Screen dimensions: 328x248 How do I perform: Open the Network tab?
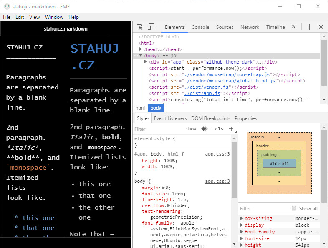point(250,27)
